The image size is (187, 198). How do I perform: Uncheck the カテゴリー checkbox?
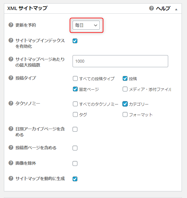pyautogui.click(x=125, y=104)
